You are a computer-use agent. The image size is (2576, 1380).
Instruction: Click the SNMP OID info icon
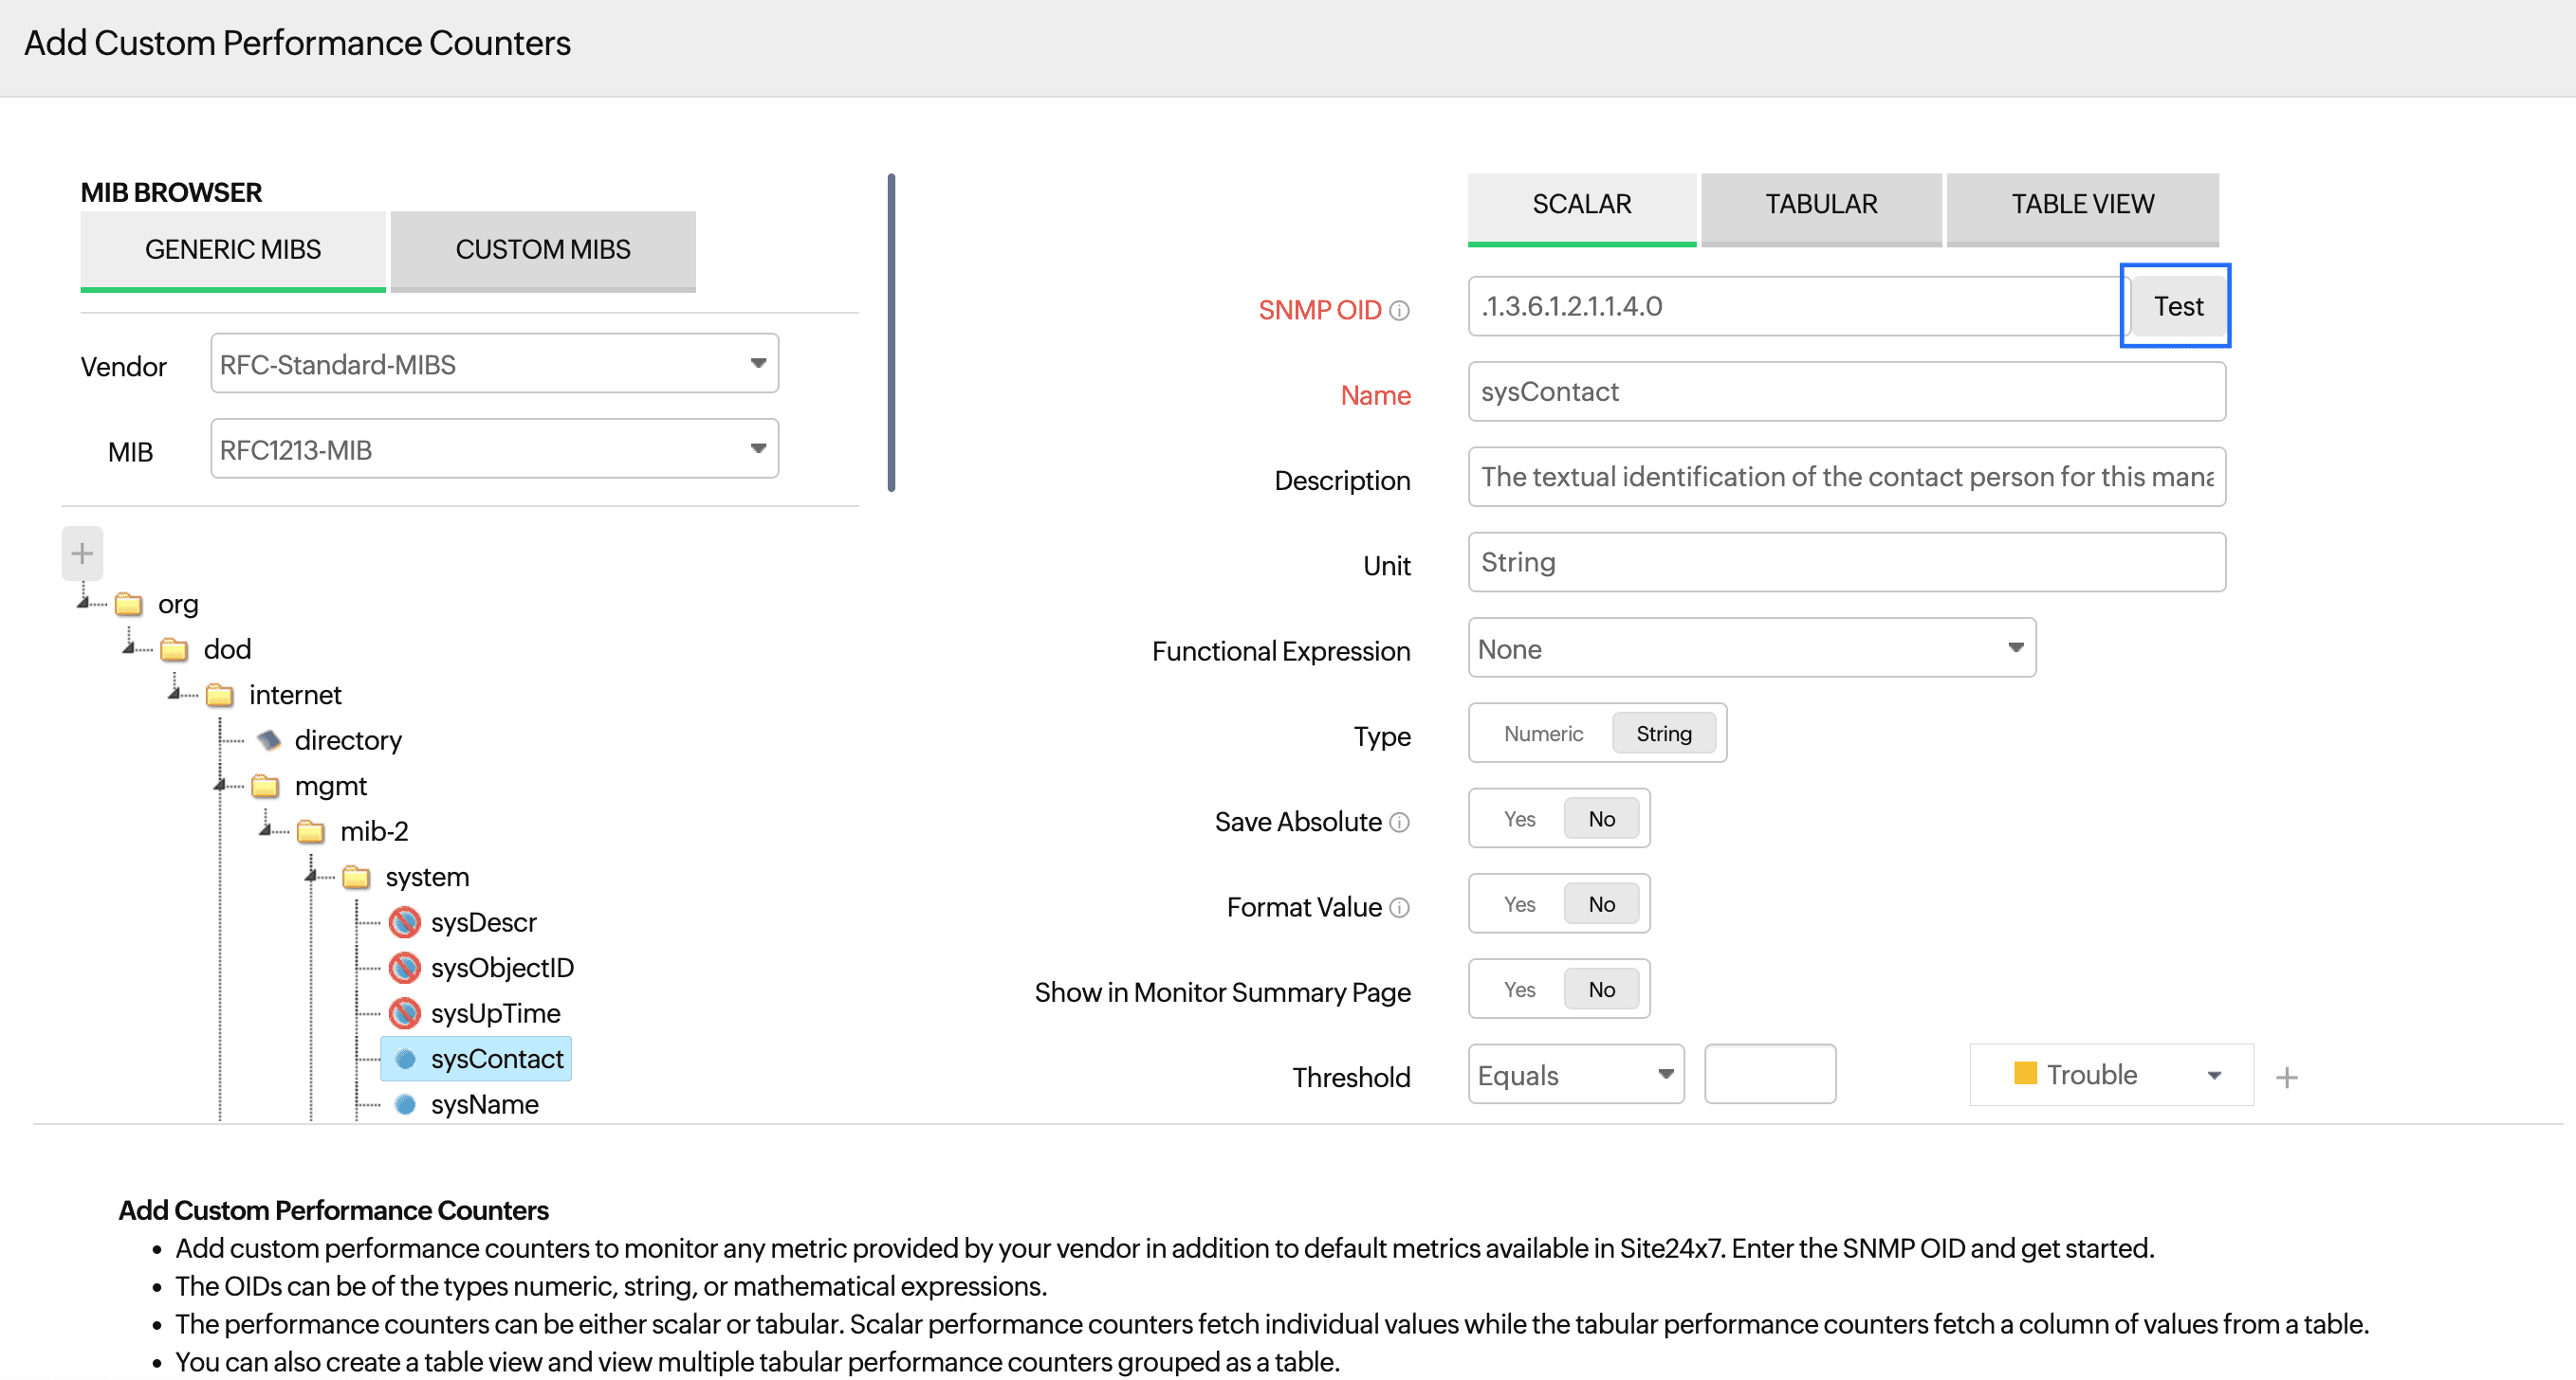click(x=1399, y=311)
